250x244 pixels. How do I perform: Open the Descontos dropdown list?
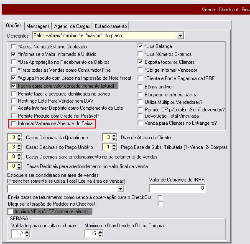pos(180,35)
